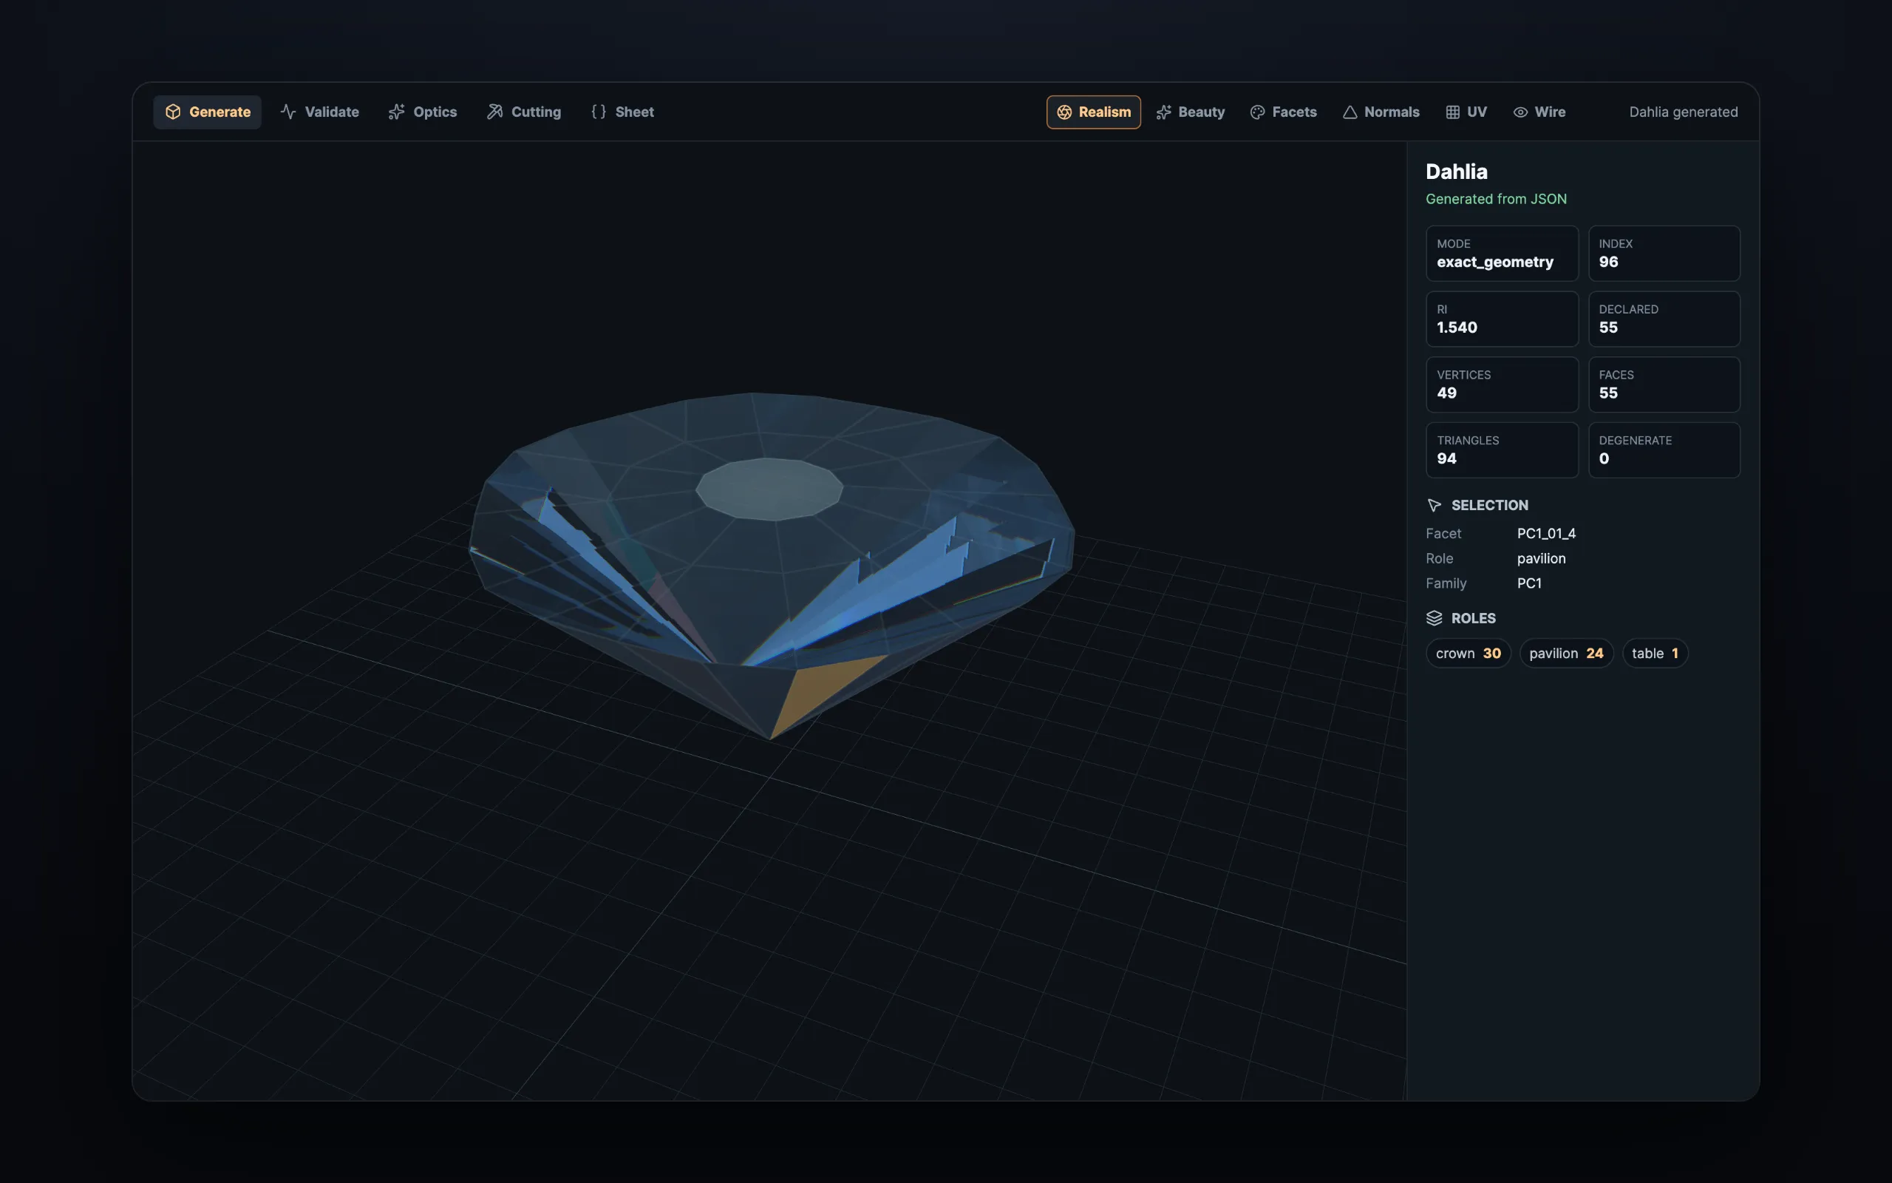The height and width of the screenshot is (1183, 1892).
Task: Click the octagonal table facet on gem
Action: [x=769, y=489]
